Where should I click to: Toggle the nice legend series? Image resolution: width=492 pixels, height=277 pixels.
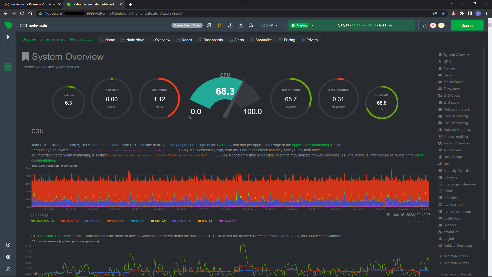pos(205,221)
